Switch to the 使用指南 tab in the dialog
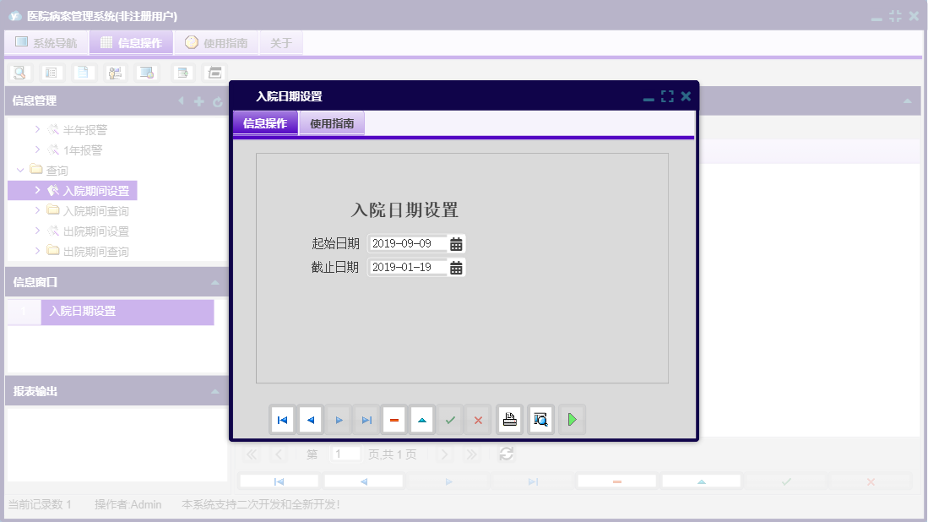 (x=331, y=122)
